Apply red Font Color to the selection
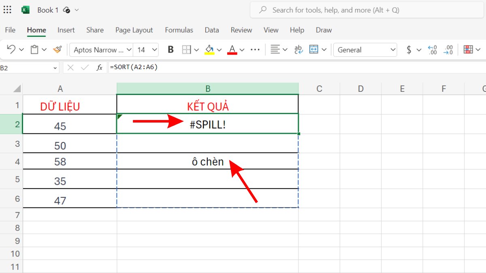Image resolution: width=486 pixels, height=273 pixels. click(x=232, y=49)
